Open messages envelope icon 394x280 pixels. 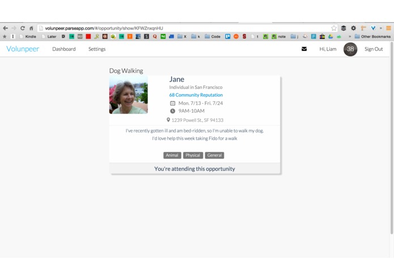(304, 49)
